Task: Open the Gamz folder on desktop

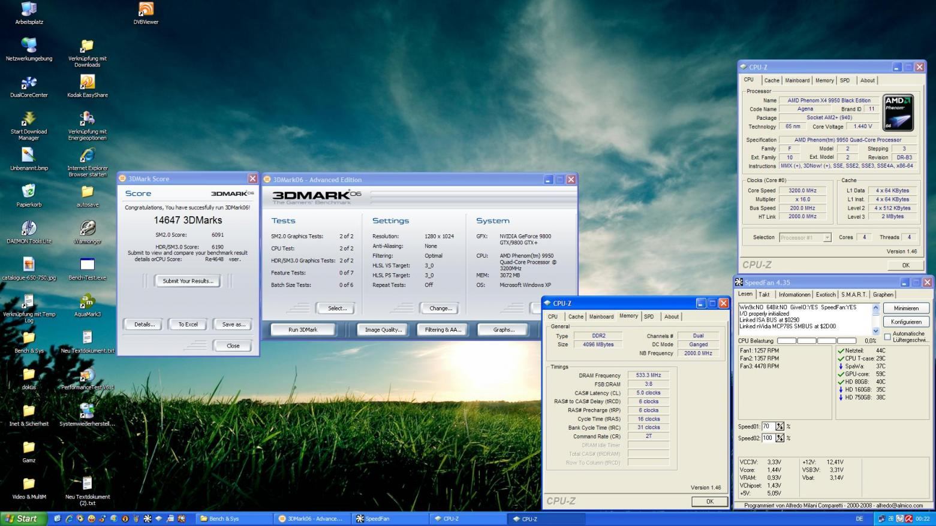Action: (x=29, y=452)
